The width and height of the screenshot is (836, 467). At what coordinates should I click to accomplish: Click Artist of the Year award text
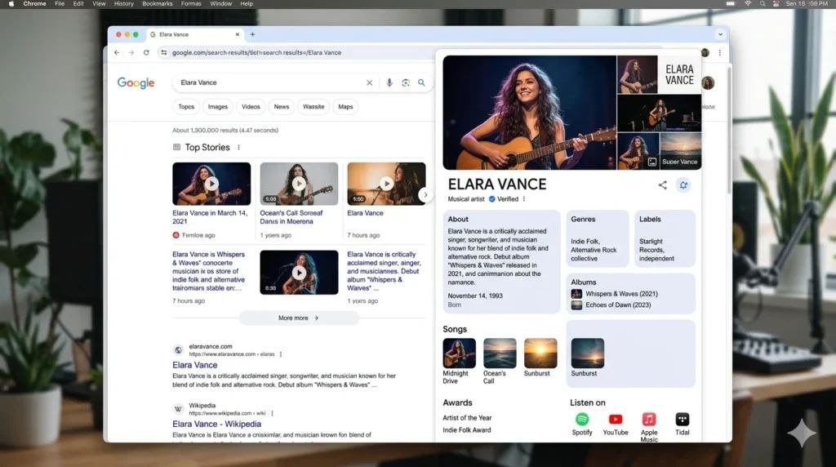(467, 418)
